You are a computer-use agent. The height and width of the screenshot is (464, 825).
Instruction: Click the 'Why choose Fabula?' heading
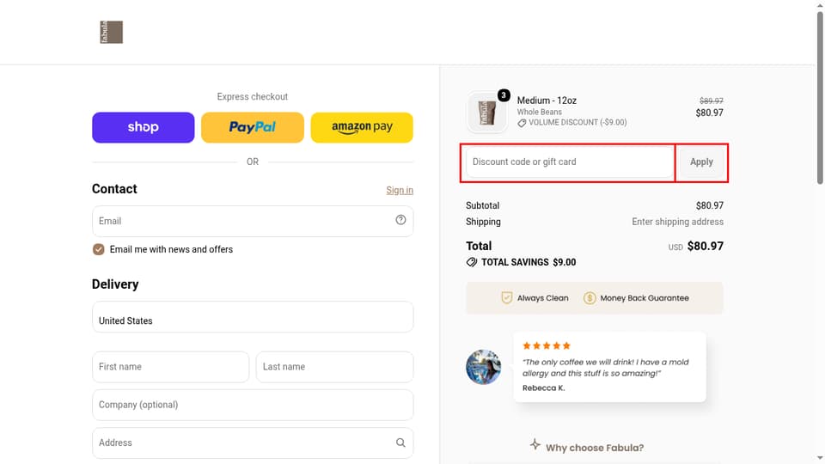click(x=595, y=448)
